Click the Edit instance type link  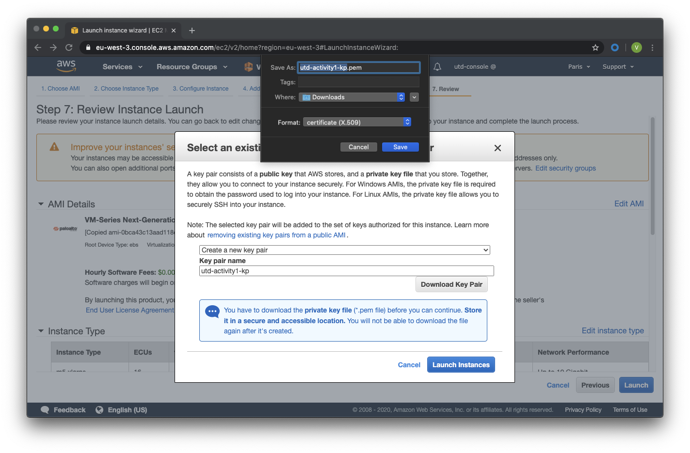(x=613, y=331)
